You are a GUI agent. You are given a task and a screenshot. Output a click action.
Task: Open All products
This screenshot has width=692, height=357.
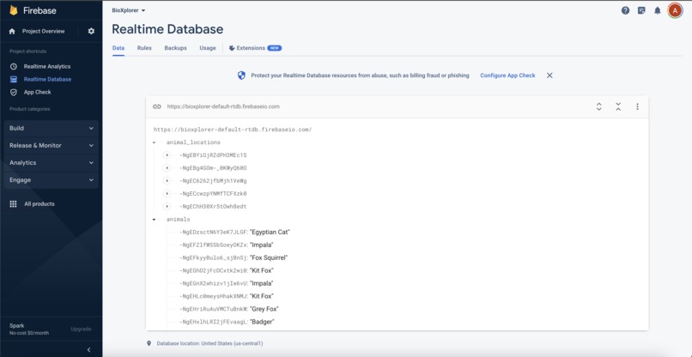point(39,204)
